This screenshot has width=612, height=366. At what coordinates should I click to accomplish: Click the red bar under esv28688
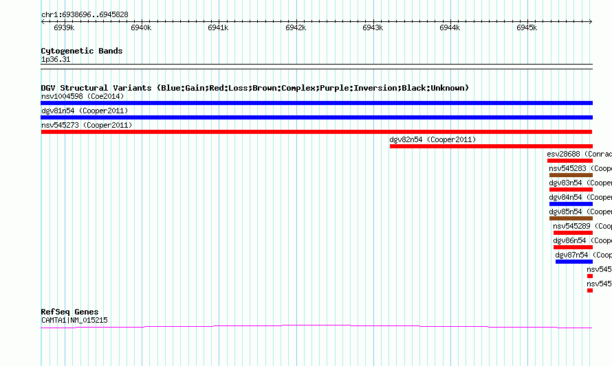tap(570, 161)
